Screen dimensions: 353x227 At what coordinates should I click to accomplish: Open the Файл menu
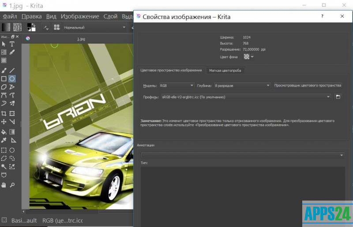pyautogui.click(x=10, y=16)
